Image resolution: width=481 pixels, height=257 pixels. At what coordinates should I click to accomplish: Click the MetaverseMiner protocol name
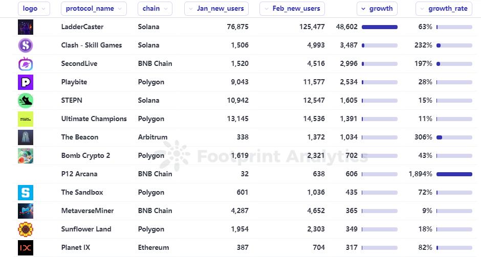(87, 211)
